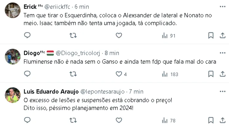229x128 pixels.
Task: Like Erick's tweet about Esquerdinha
Action: click(119, 35)
